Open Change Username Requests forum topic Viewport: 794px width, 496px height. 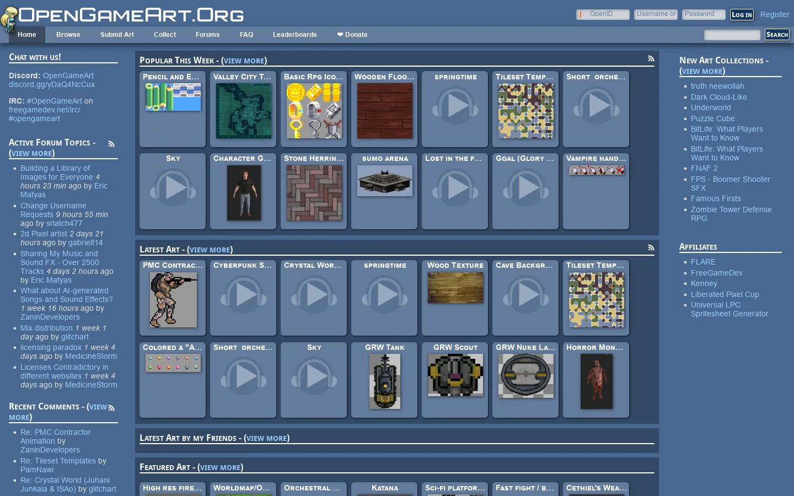click(x=53, y=210)
